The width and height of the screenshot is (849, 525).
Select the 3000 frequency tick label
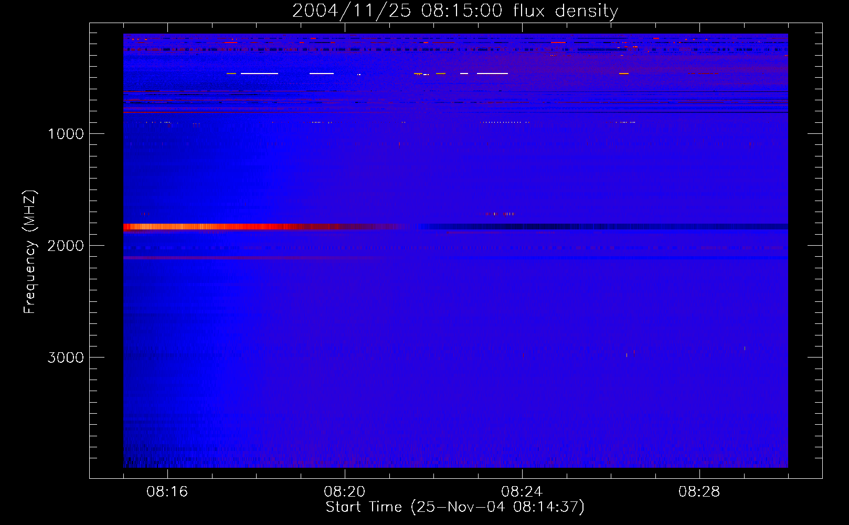[66, 358]
